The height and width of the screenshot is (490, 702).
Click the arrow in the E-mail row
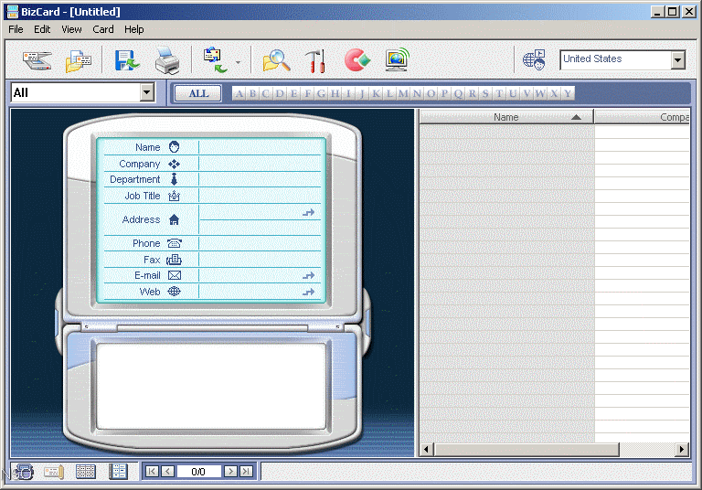(308, 275)
